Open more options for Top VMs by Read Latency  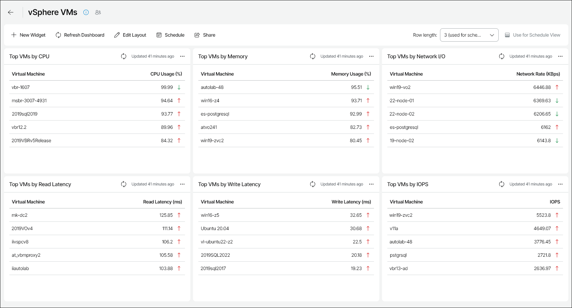point(182,184)
